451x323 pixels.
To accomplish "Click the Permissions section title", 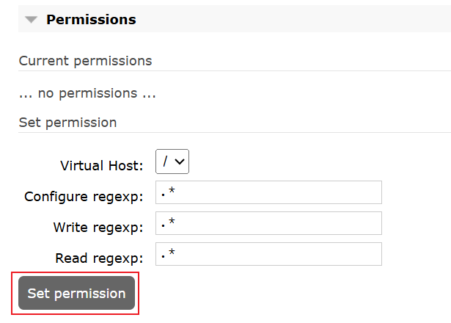I will point(91,20).
